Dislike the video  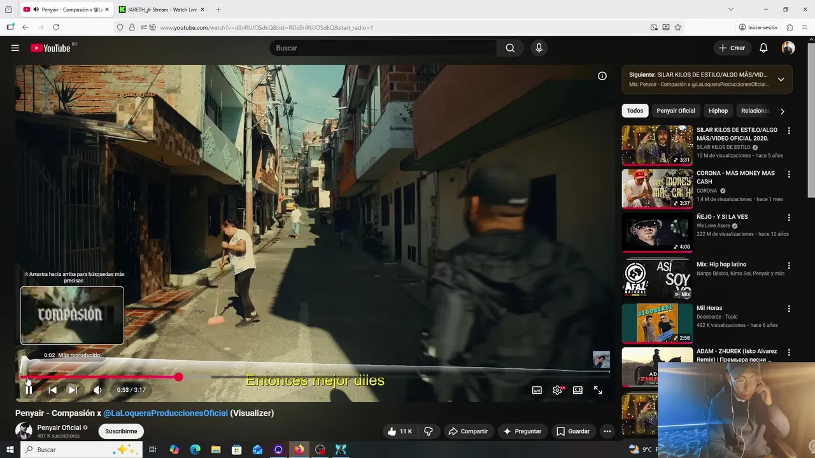429,431
